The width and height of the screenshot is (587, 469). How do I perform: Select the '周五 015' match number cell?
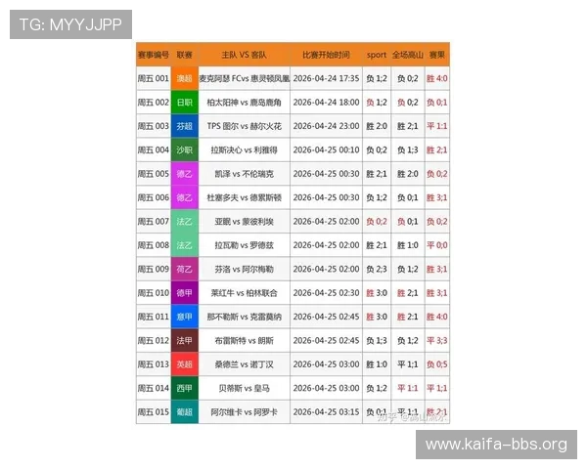click(154, 412)
